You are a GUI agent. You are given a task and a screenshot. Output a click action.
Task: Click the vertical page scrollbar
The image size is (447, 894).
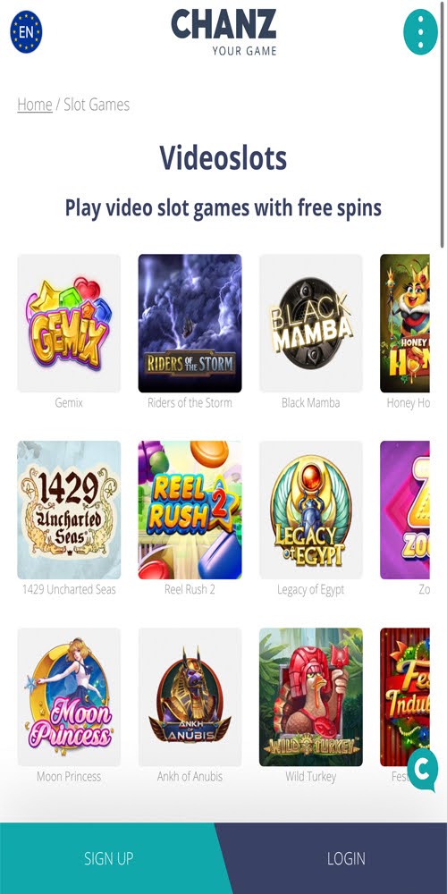(443, 124)
